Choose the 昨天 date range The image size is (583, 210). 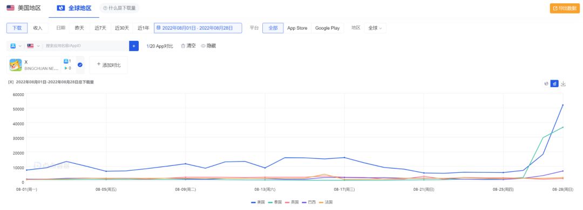[x=79, y=28]
